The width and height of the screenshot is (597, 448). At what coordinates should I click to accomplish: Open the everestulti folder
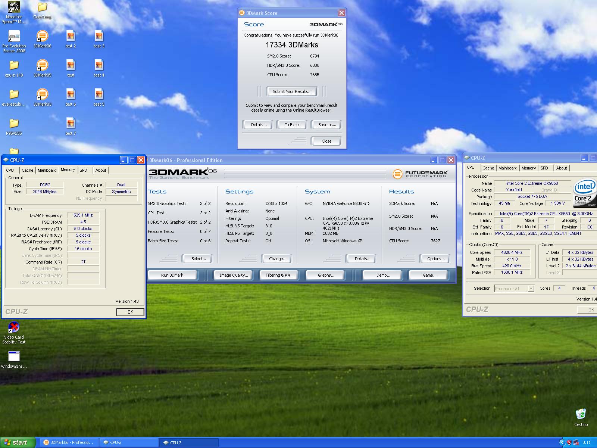[x=14, y=97]
